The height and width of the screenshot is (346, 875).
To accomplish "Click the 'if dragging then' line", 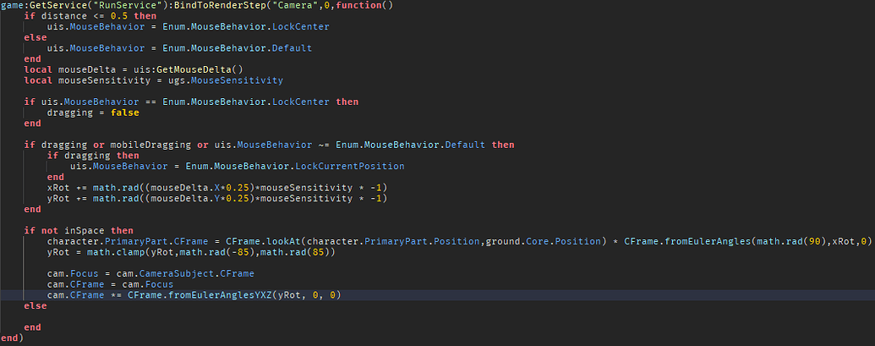I will [x=93, y=156].
